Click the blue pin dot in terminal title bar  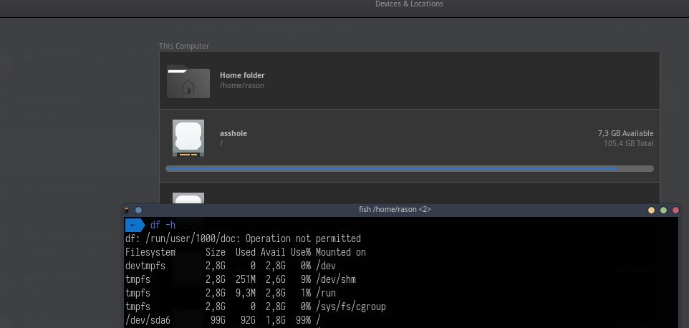138,211
